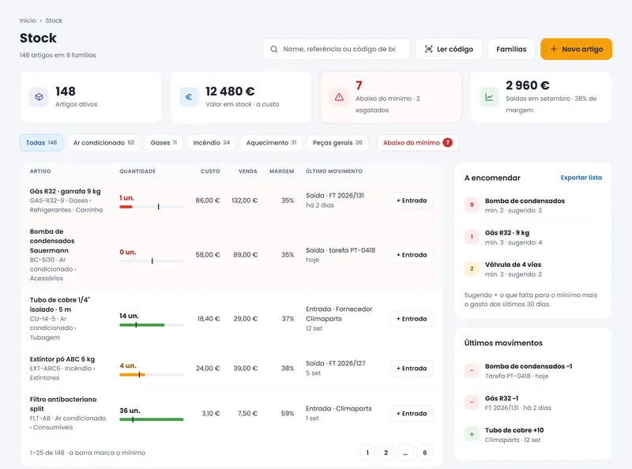Click the 2 960 € Saídas value
The height and width of the screenshot is (469, 632).
click(x=528, y=85)
